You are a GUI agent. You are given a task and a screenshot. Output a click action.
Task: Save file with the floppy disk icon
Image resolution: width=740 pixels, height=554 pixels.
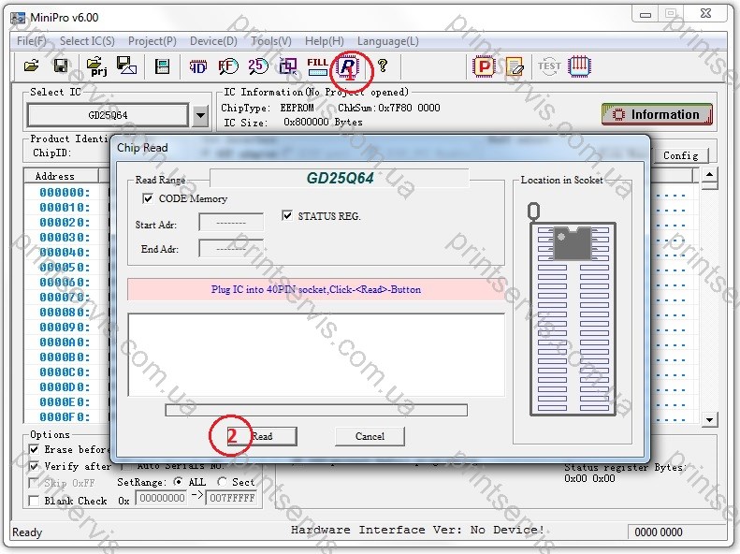pyautogui.click(x=61, y=66)
